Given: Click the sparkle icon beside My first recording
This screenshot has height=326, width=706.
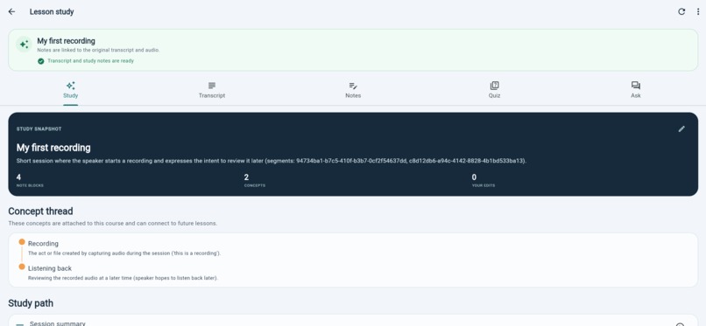Looking at the screenshot, I should [x=24, y=44].
